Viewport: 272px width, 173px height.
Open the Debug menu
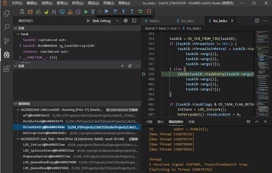(x=93, y=3)
